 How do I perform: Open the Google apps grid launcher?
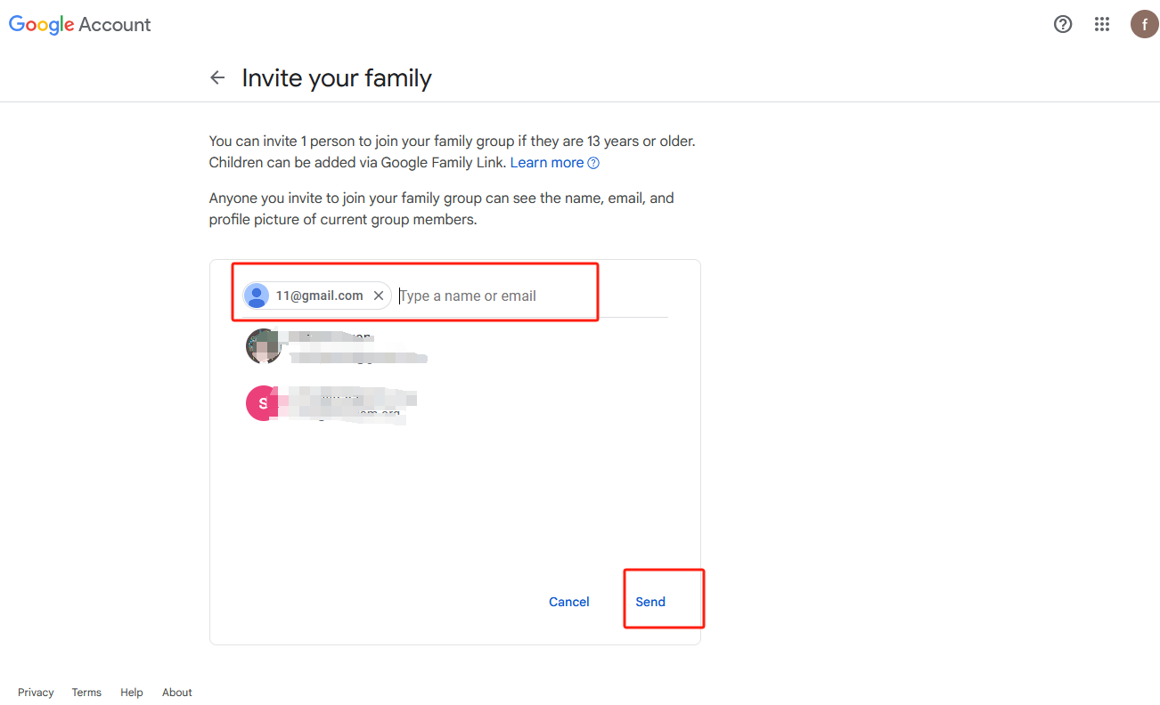click(x=1102, y=24)
